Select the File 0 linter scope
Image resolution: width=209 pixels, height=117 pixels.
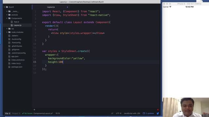click(x=8, y=113)
